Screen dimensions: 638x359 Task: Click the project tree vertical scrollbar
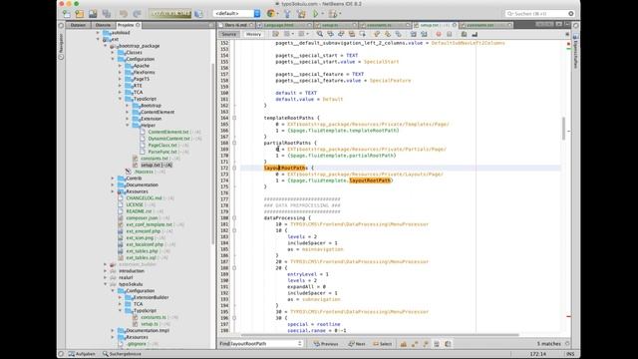[x=212, y=155]
